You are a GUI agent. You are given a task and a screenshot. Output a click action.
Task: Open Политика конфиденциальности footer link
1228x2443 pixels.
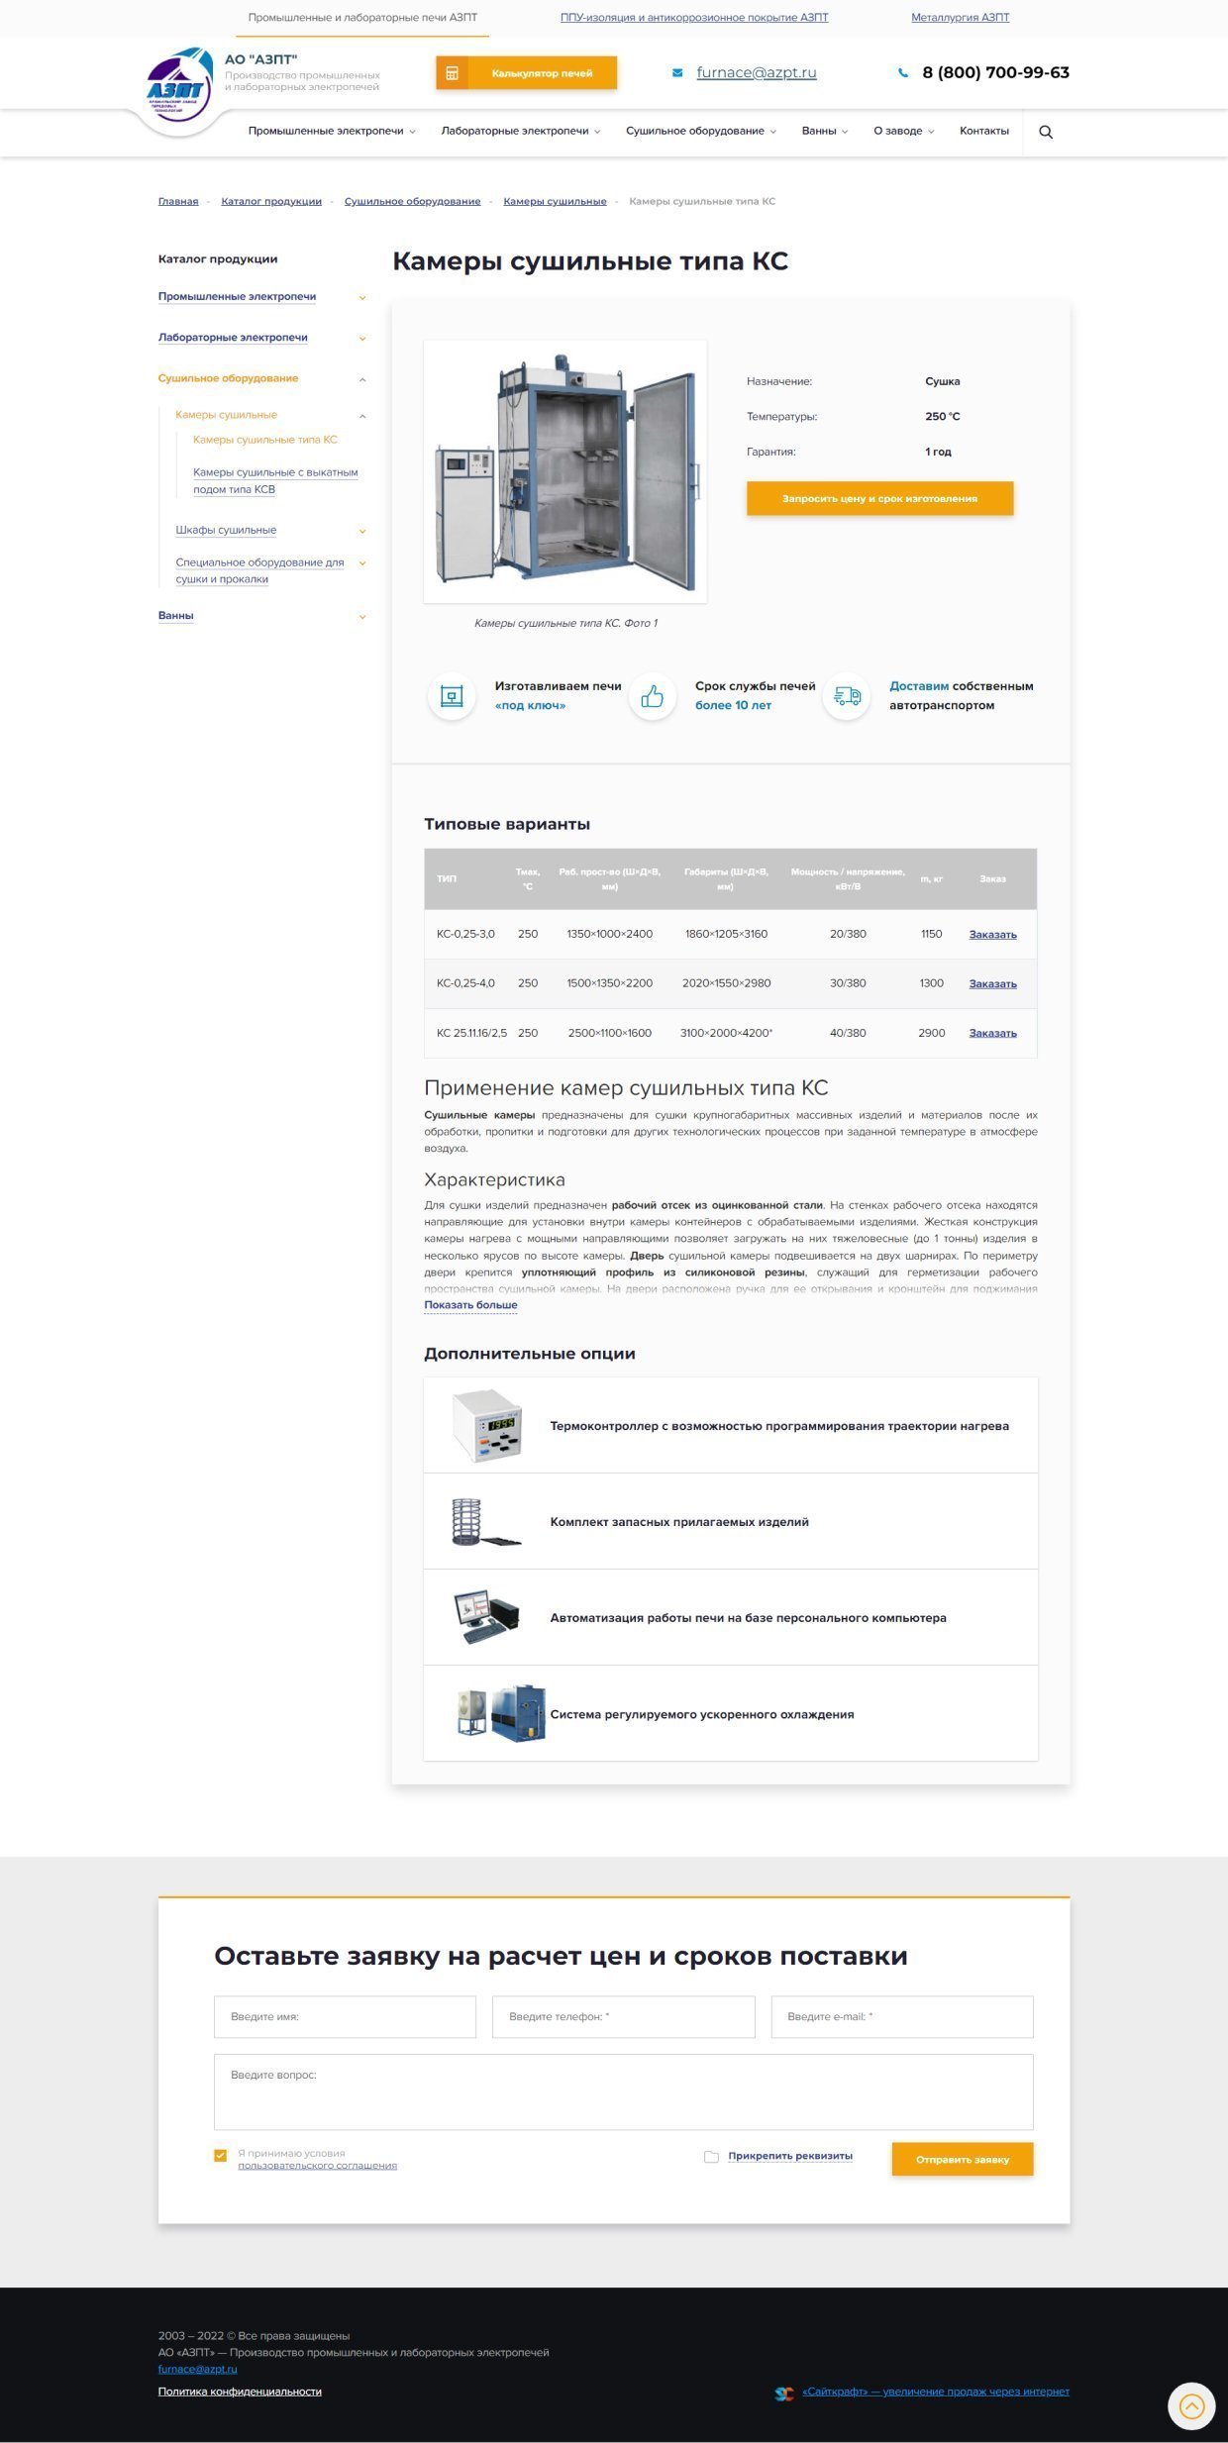click(x=240, y=2392)
